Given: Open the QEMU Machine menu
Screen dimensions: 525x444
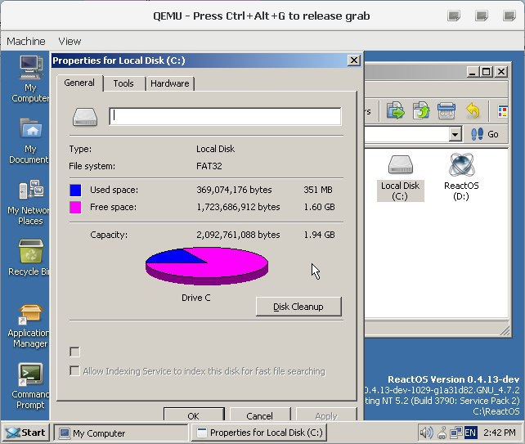Looking at the screenshot, I should click(x=26, y=41).
